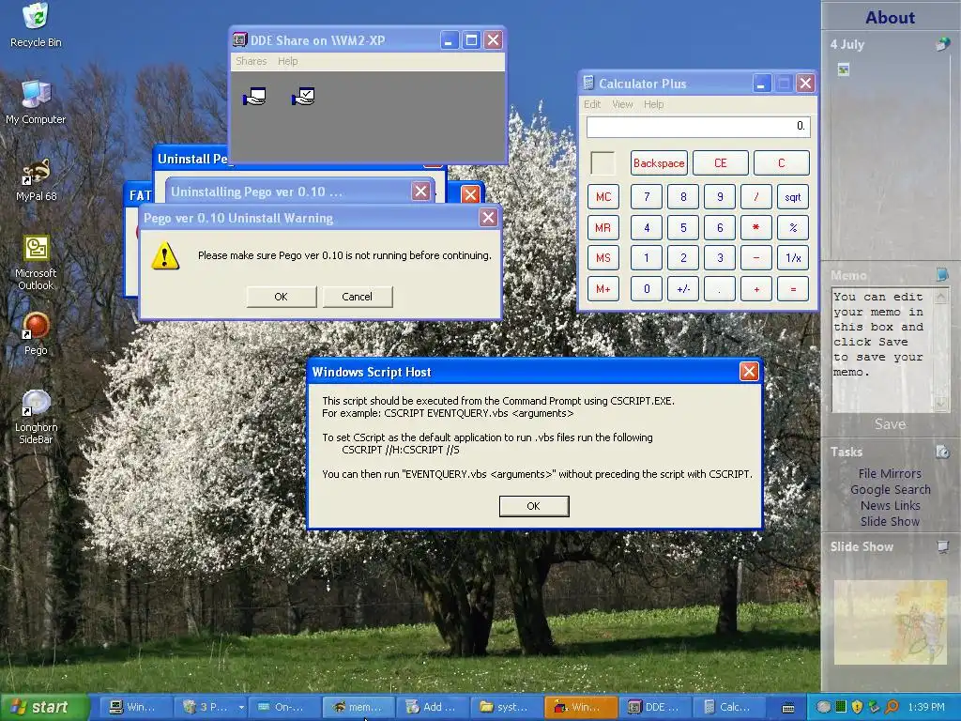Click the round gray tray icon
This screenshot has height=721, width=961.
pos(824,707)
